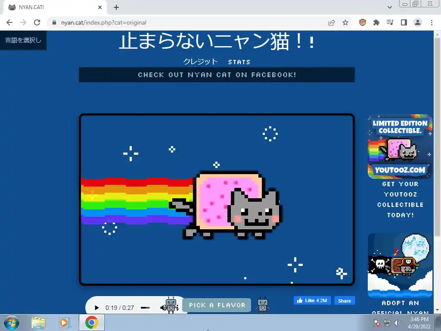
Task: Open the Windows Start menu orb
Action: coord(12,323)
